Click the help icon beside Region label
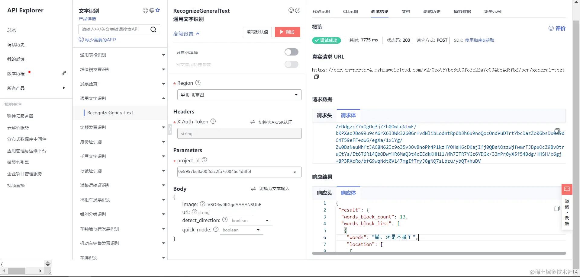Screen dimensions: 580x277 point(198,83)
